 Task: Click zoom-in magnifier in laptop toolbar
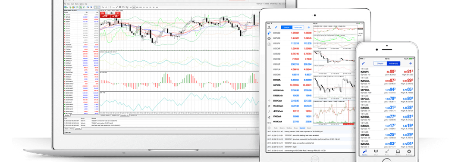coord(88,7)
